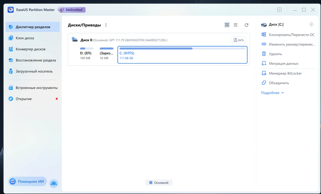Click the Загрузочный носитель USB icon
This screenshot has height=194, width=321.
pyautogui.click(x=11, y=72)
